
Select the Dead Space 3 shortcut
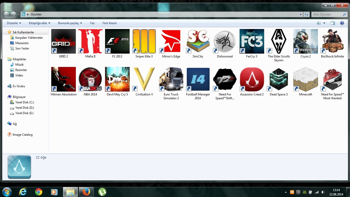(279, 79)
